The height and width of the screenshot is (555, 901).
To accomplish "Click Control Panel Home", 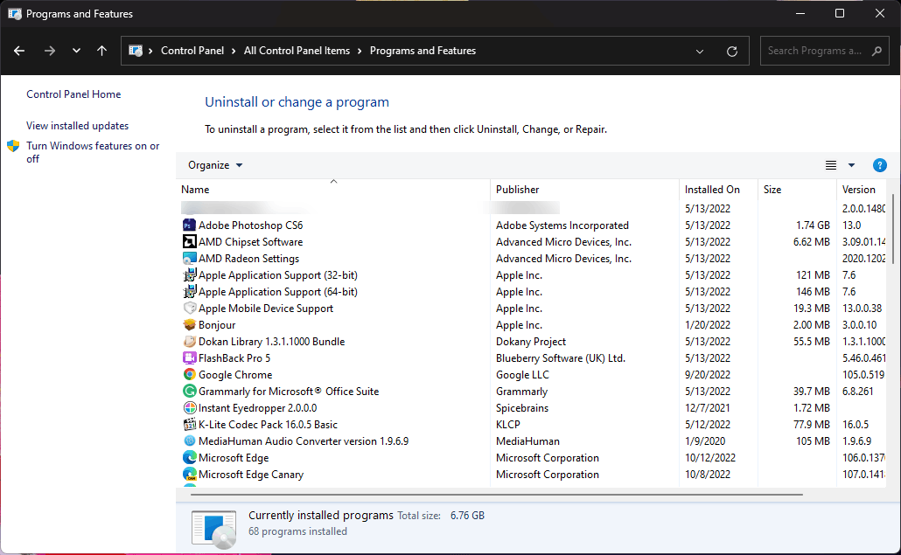I will [73, 94].
